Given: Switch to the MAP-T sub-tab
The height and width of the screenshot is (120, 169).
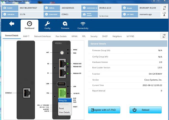Looking at the screenshot, I should tap(26, 36).
